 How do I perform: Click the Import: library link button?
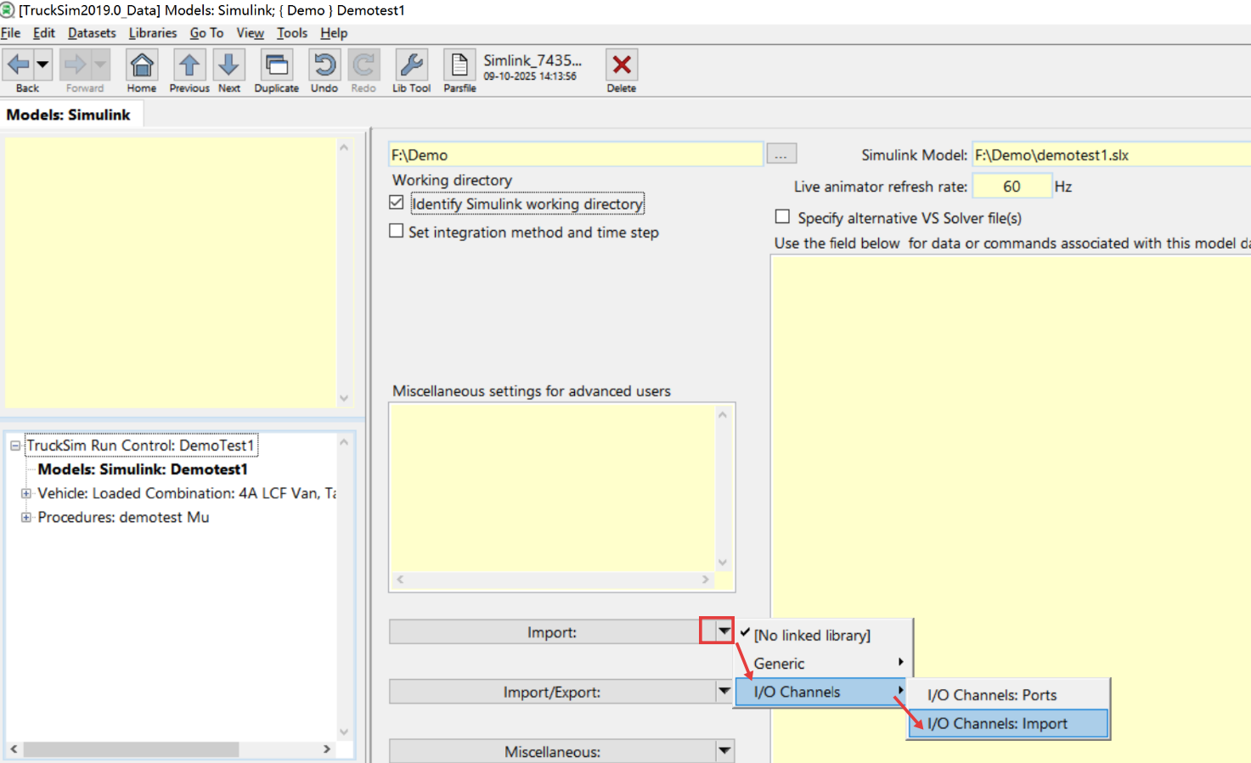pos(551,632)
